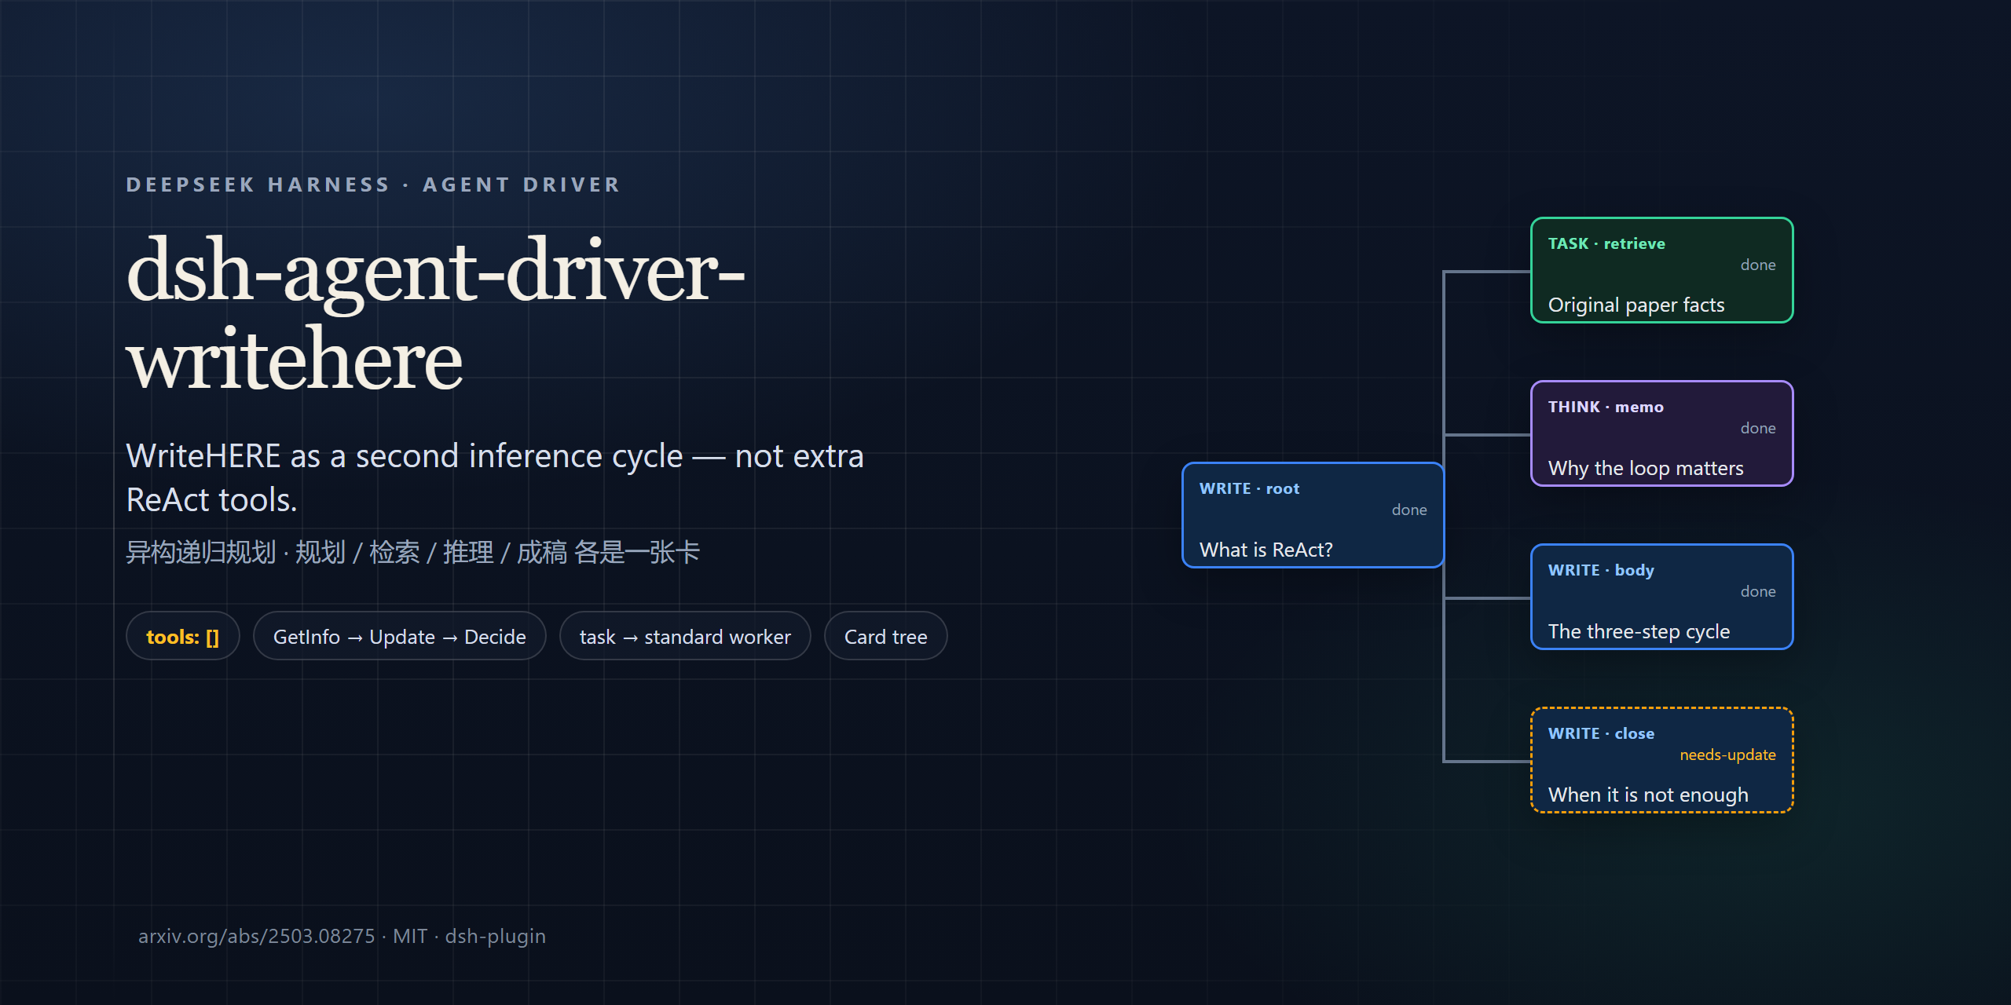The image size is (2011, 1005).
Task: Click 'done' status in the 'WRITE · body' card
Action: coord(1758,591)
